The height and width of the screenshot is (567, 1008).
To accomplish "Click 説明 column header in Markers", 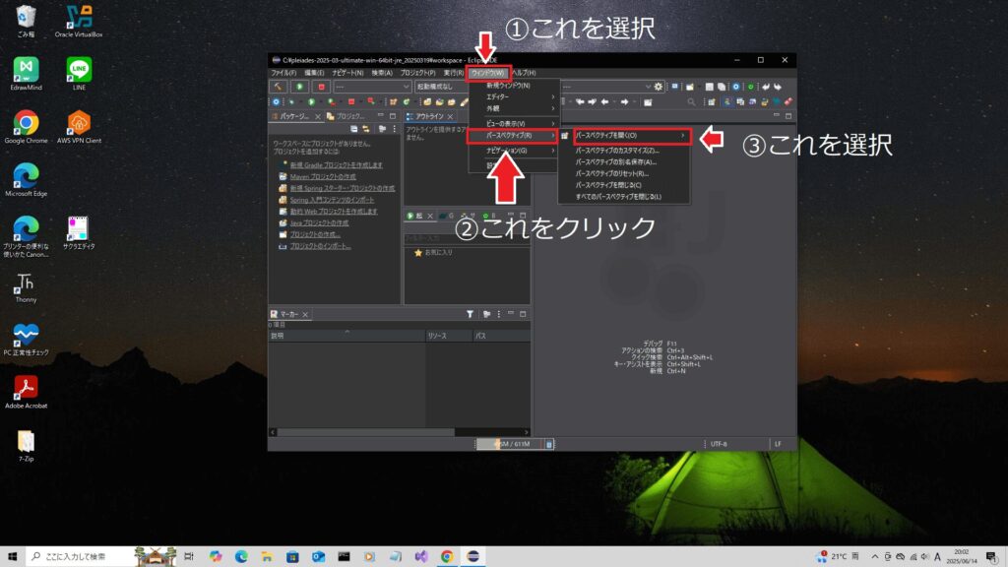I will (x=346, y=336).
